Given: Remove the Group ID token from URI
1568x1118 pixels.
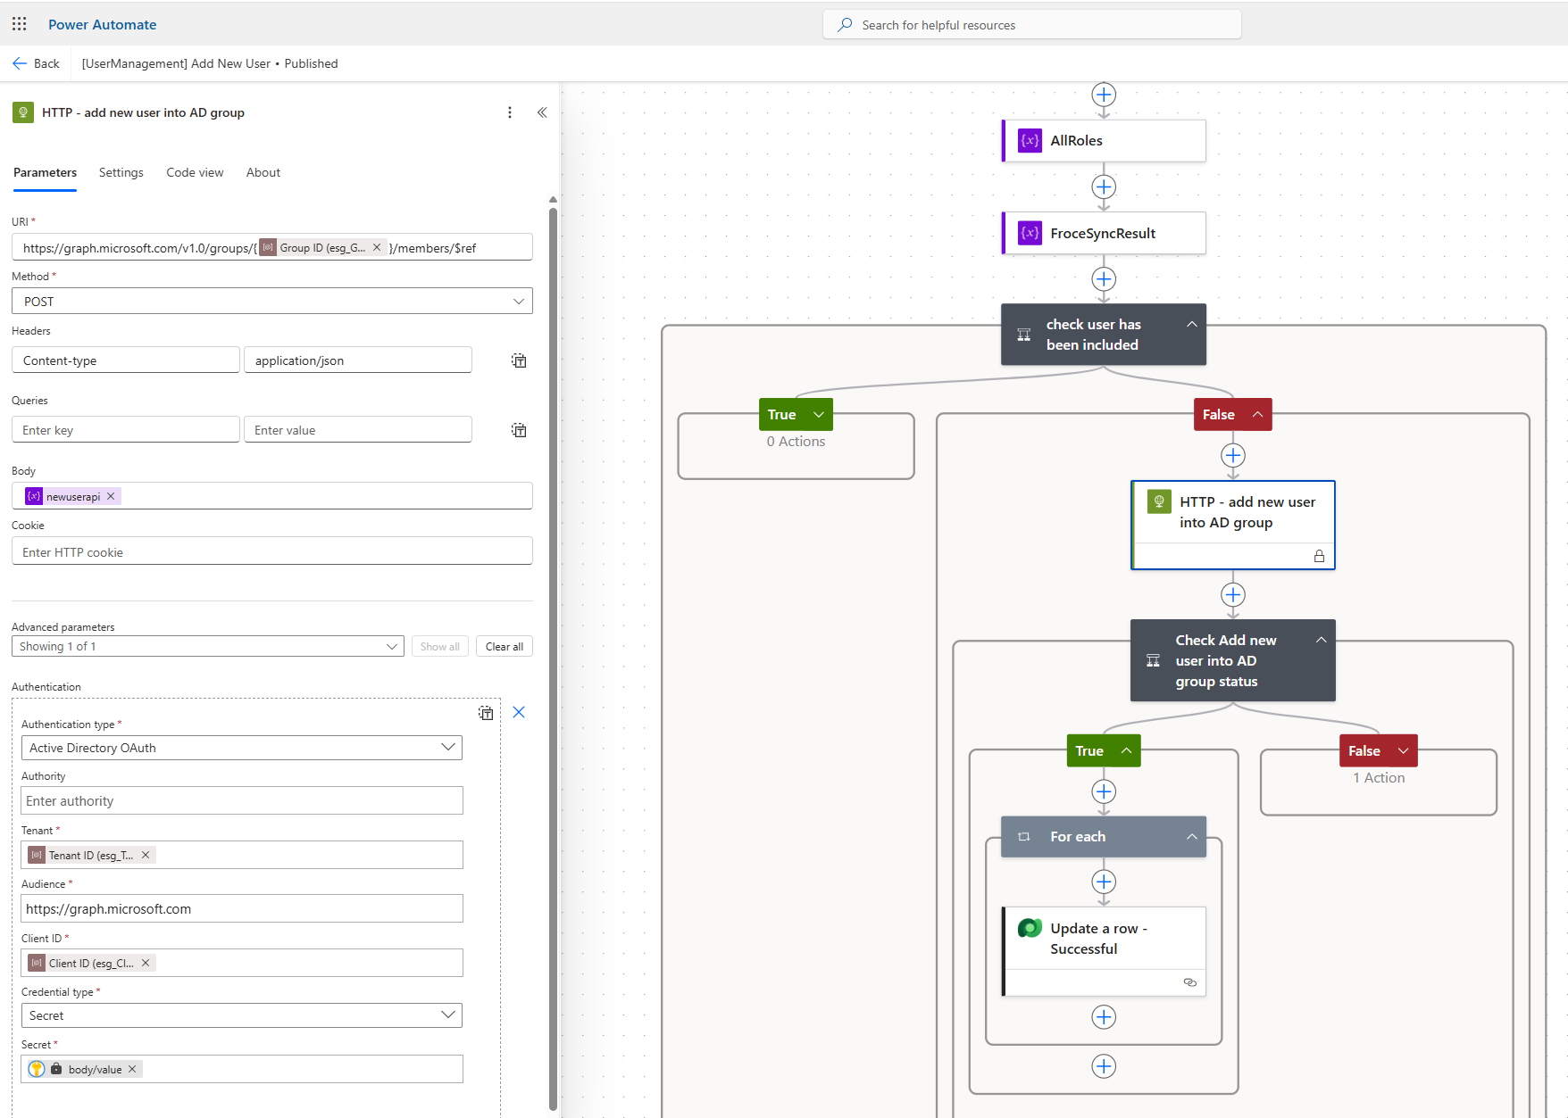Looking at the screenshot, I should [x=377, y=248].
